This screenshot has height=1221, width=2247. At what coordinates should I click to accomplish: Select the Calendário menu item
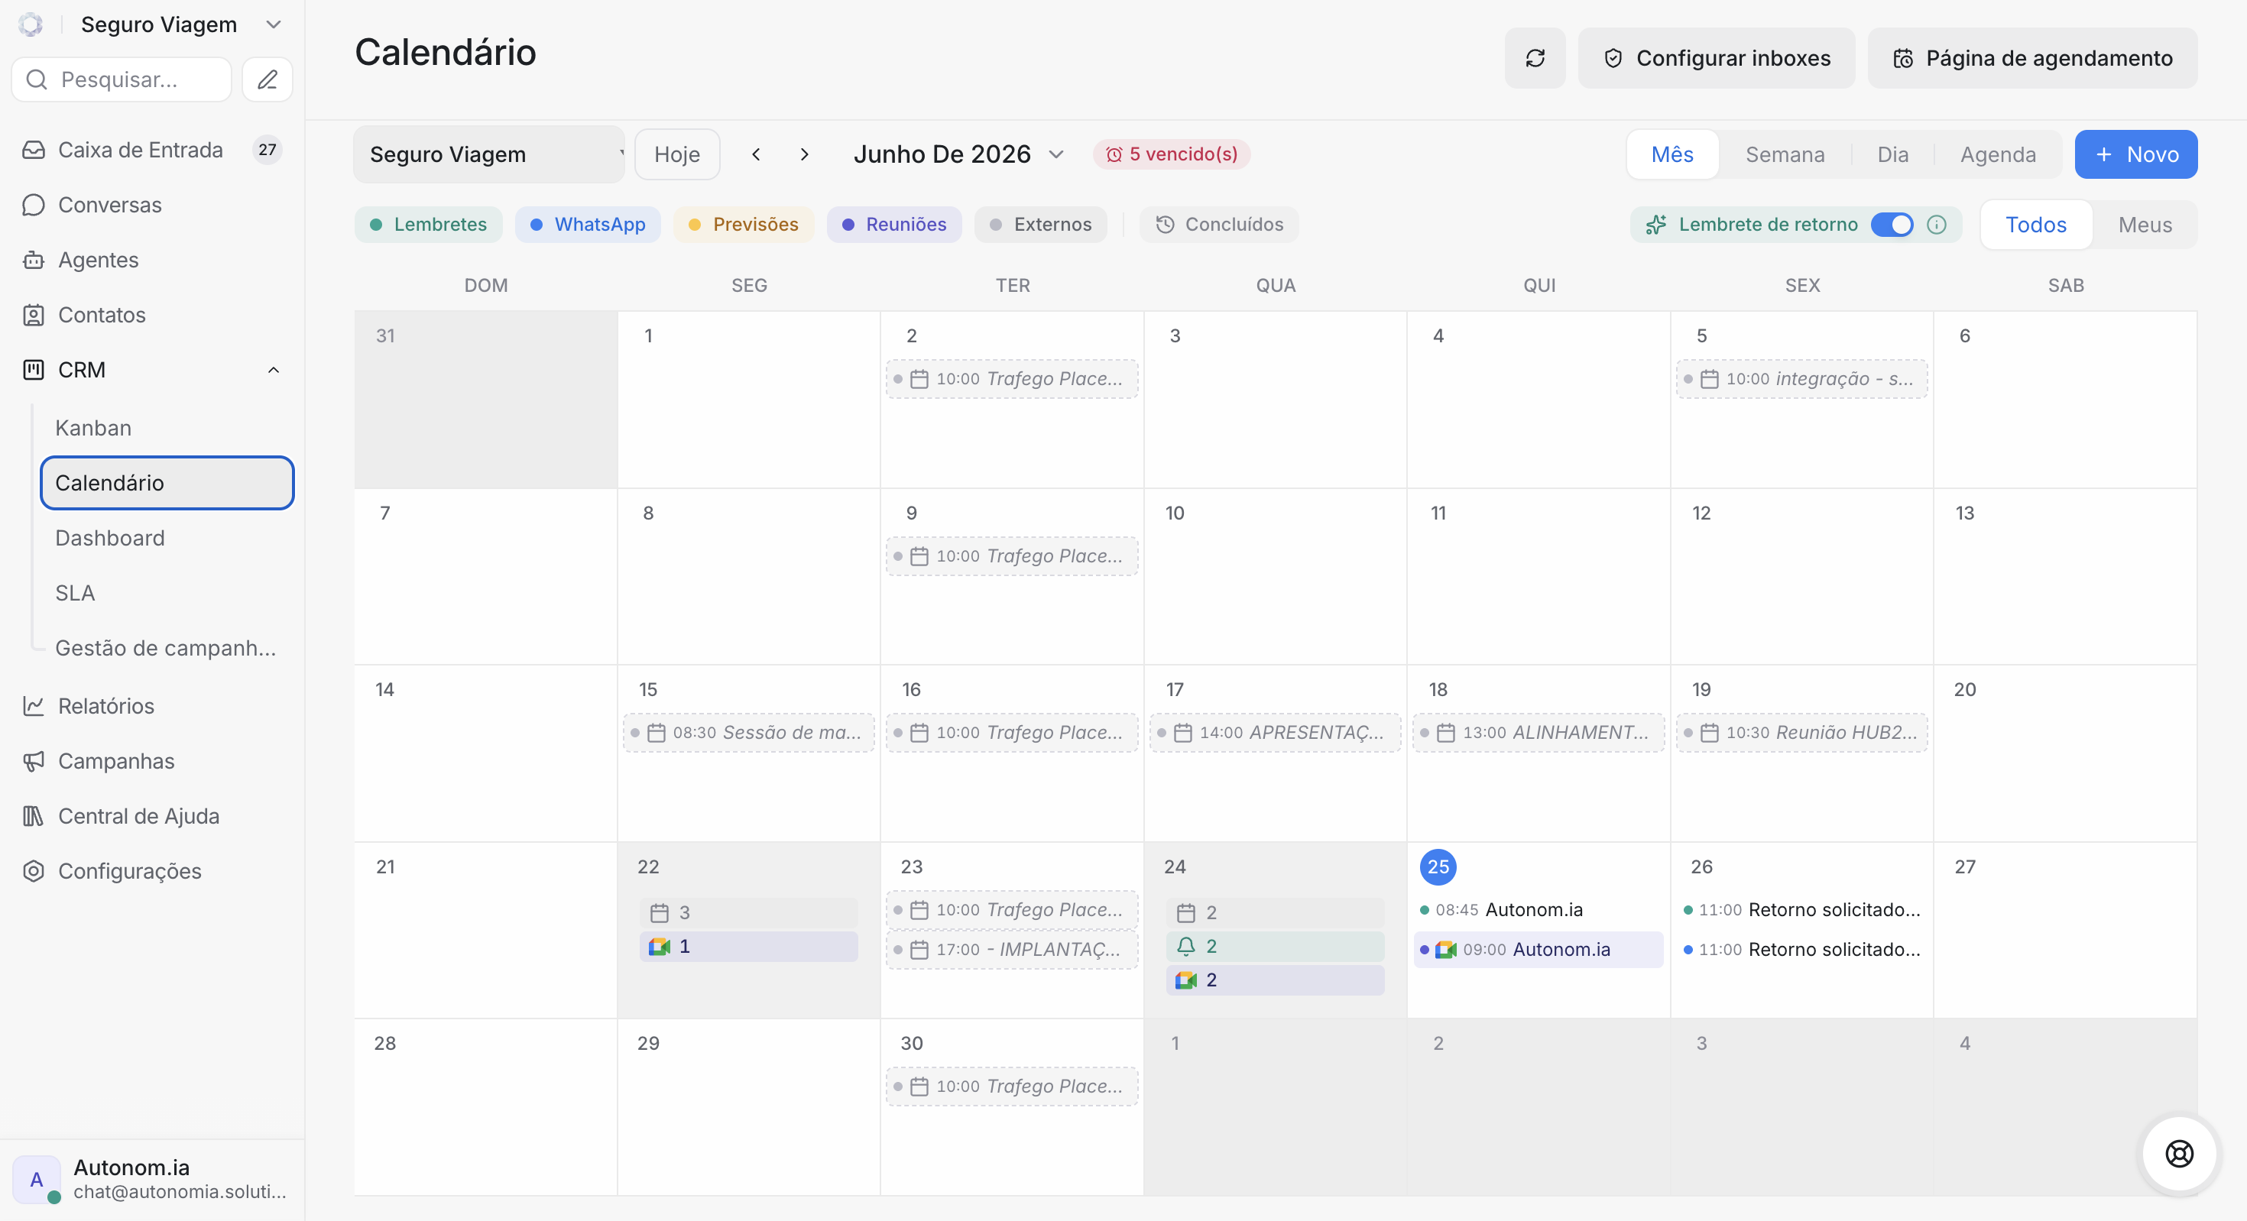pos(167,482)
